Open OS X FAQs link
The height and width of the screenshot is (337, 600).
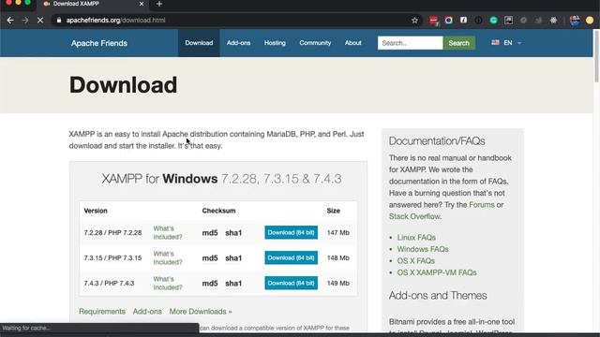416,261
